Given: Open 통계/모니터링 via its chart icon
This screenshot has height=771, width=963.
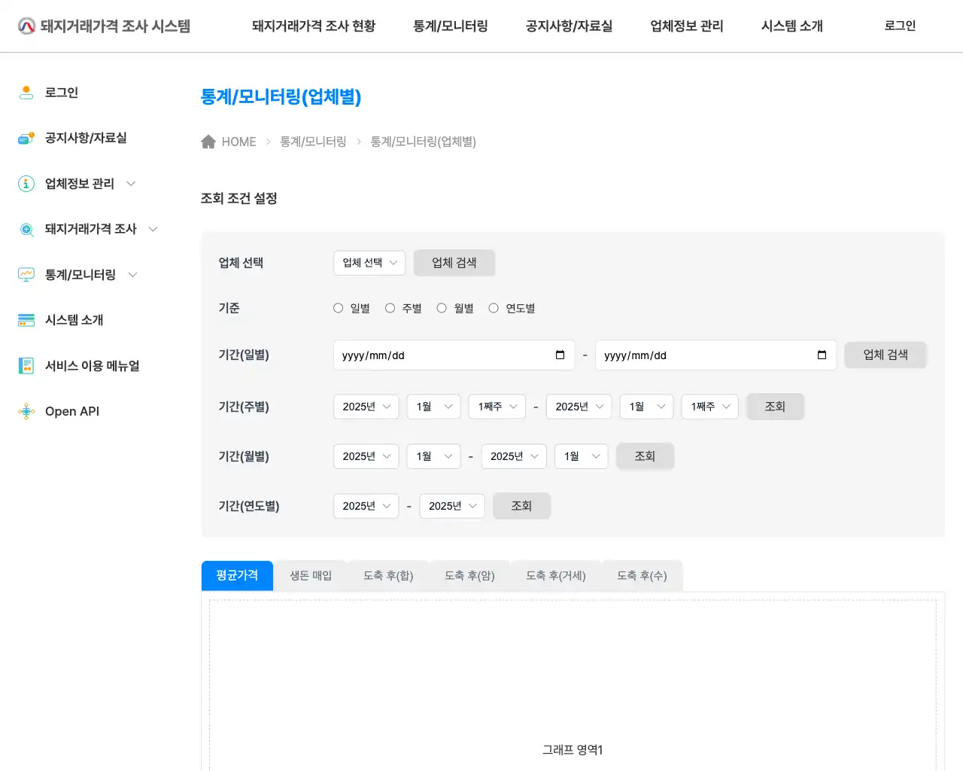Looking at the screenshot, I should click(26, 274).
